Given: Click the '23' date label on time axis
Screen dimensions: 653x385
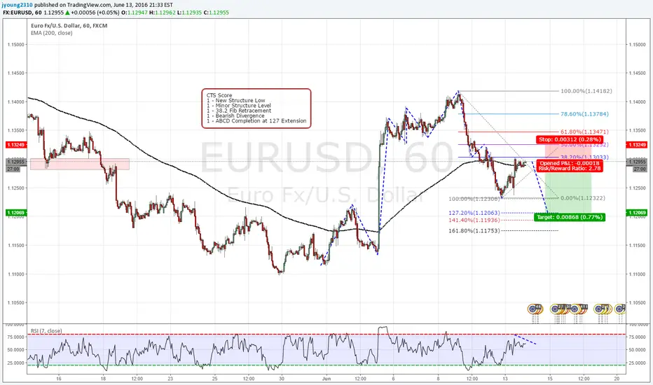Looking at the screenshot, I should pos(170,379).
